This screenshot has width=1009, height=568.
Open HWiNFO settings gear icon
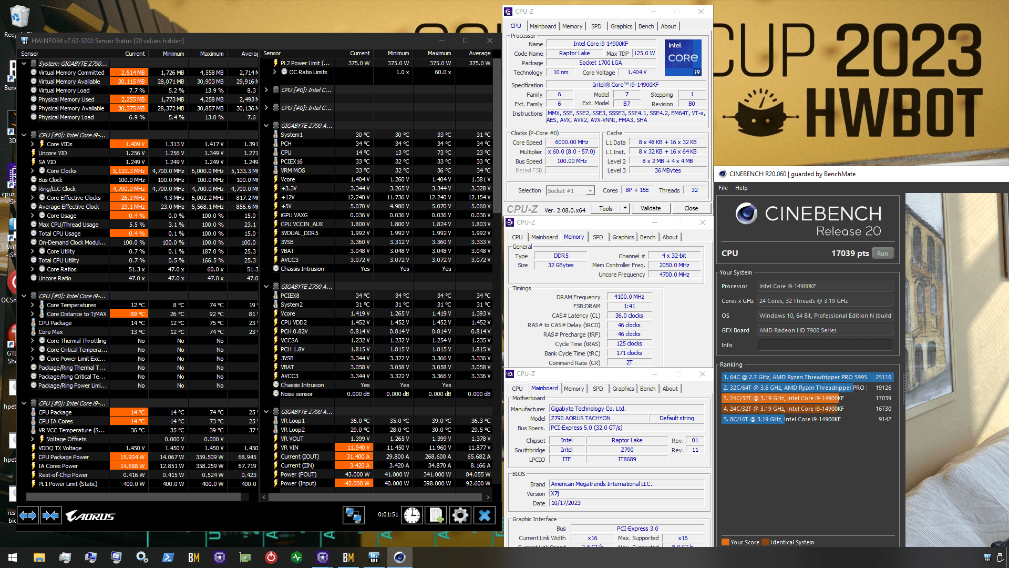click(460, 515)
